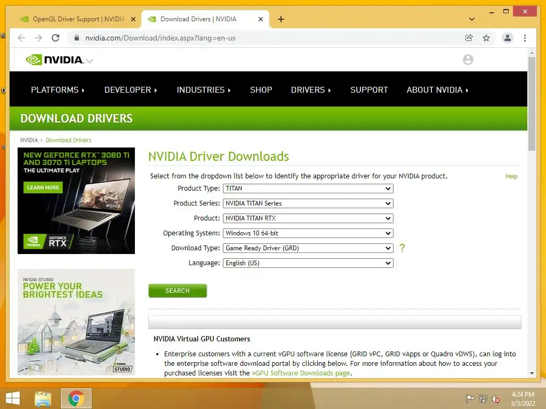Click the SHOP menu item
Viewport: 546px width, 409px height.
point(261,89)
